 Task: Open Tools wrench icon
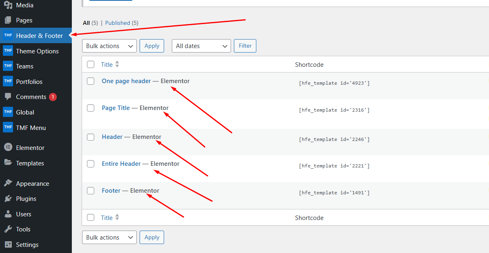click(x=8, y=229)
